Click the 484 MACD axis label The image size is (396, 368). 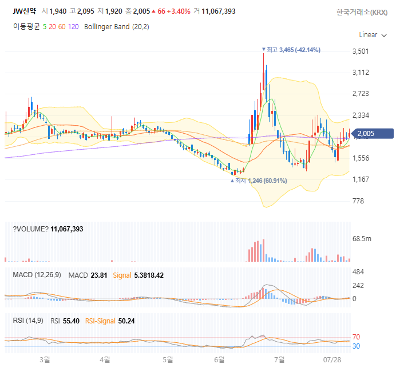[x=358, y=272]
